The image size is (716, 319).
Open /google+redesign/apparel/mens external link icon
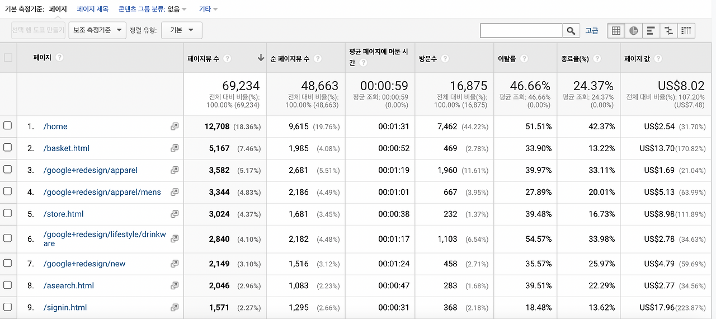[x=175, y=192]
